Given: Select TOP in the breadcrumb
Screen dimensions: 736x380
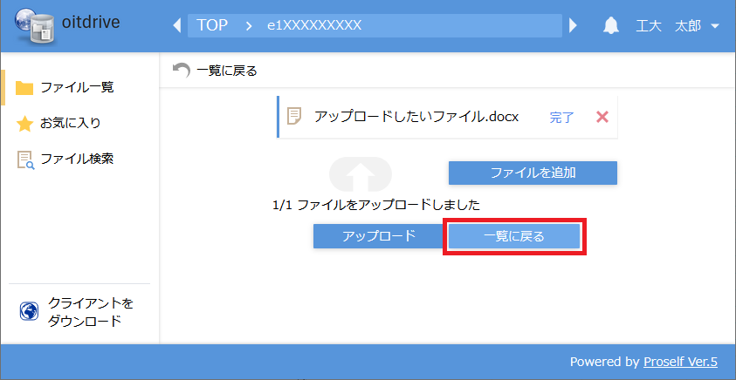Looking at the screenshot, I should pyautogui.click(x=212, y=25).
